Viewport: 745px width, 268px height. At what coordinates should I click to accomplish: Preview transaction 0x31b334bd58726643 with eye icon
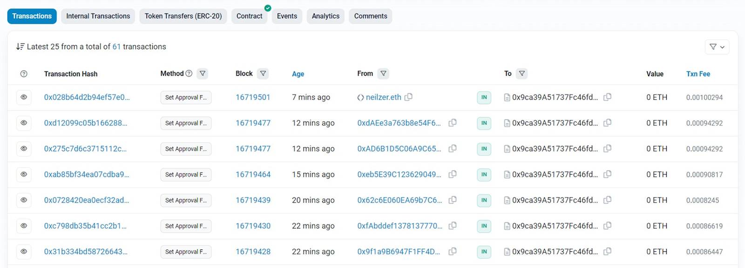coord(24,252)
